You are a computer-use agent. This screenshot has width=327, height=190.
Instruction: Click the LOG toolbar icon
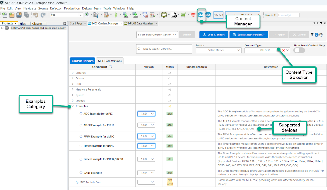click(173, 15)
